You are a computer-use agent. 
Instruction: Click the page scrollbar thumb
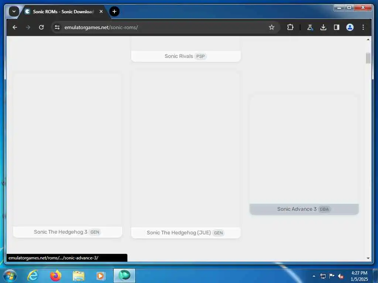tap(368, 58)
